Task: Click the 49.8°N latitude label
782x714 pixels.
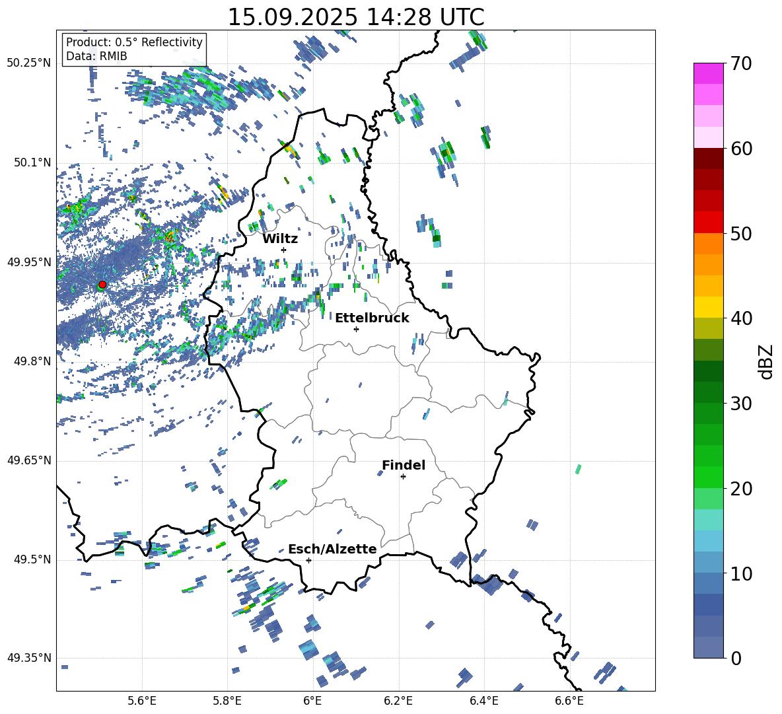Action: 32,361
